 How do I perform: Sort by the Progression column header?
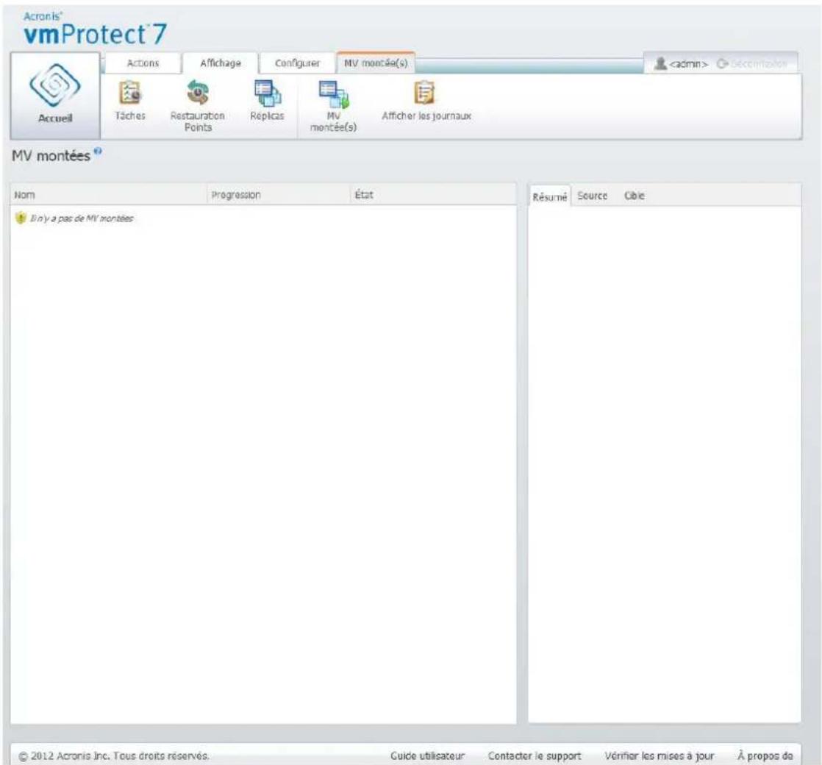[279, 194]
